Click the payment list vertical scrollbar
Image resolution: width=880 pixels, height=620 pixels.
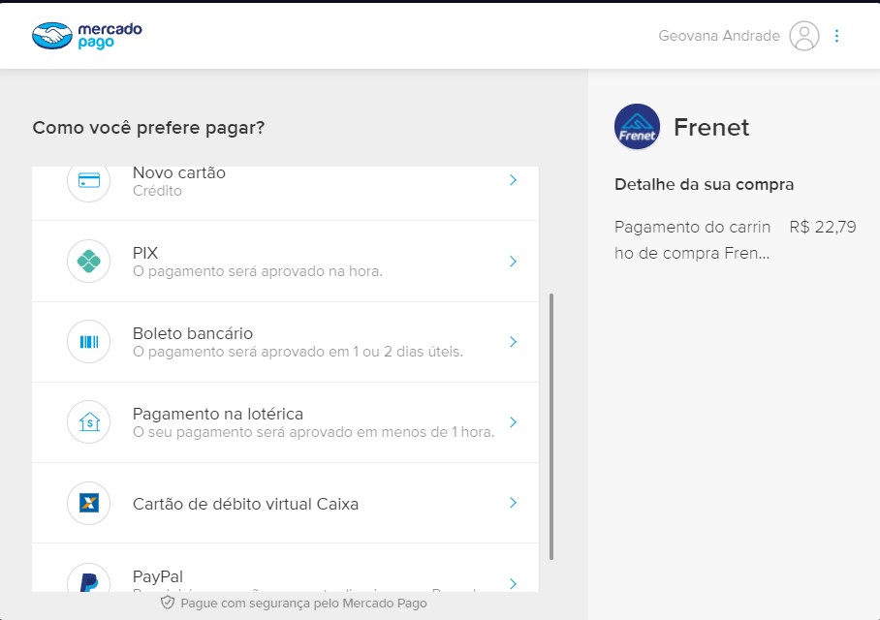(x=551, y=426)
